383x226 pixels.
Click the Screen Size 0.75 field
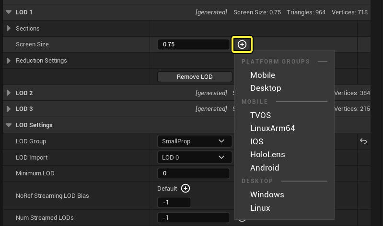point(193,44)
